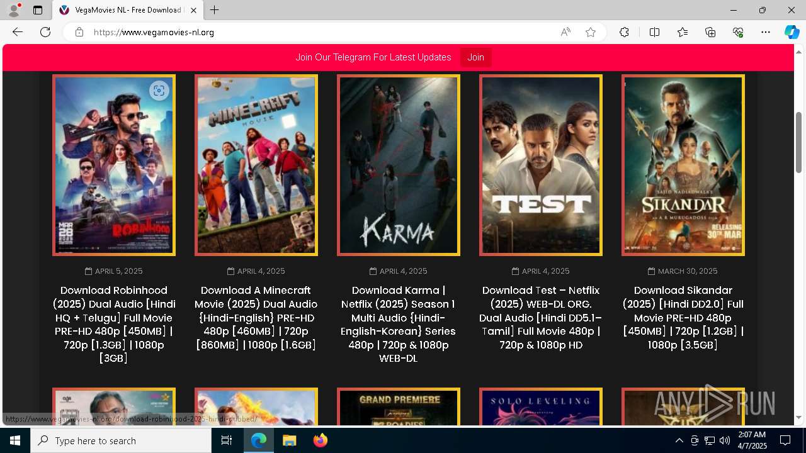Click page vertical scrollbar thumb
This screenshot has width=806, height=453.
799,142
